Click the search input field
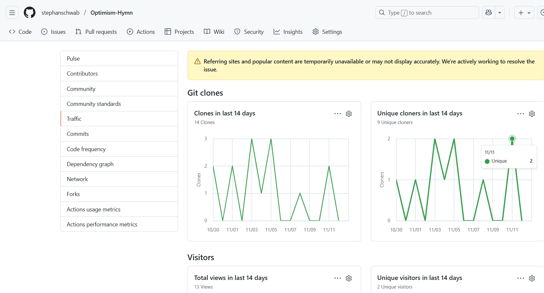This screenshot has height=293, width=544. coord(427,13)
